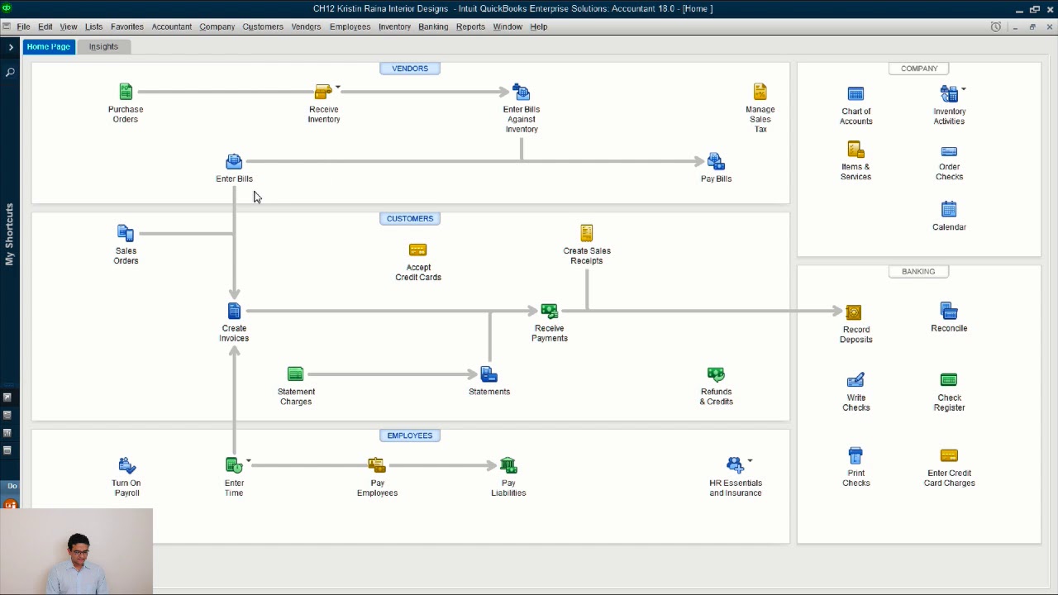This screenshot has height=595, width=1058.
Task: Click the search icon in left sidebar
Action: (10, 73)
